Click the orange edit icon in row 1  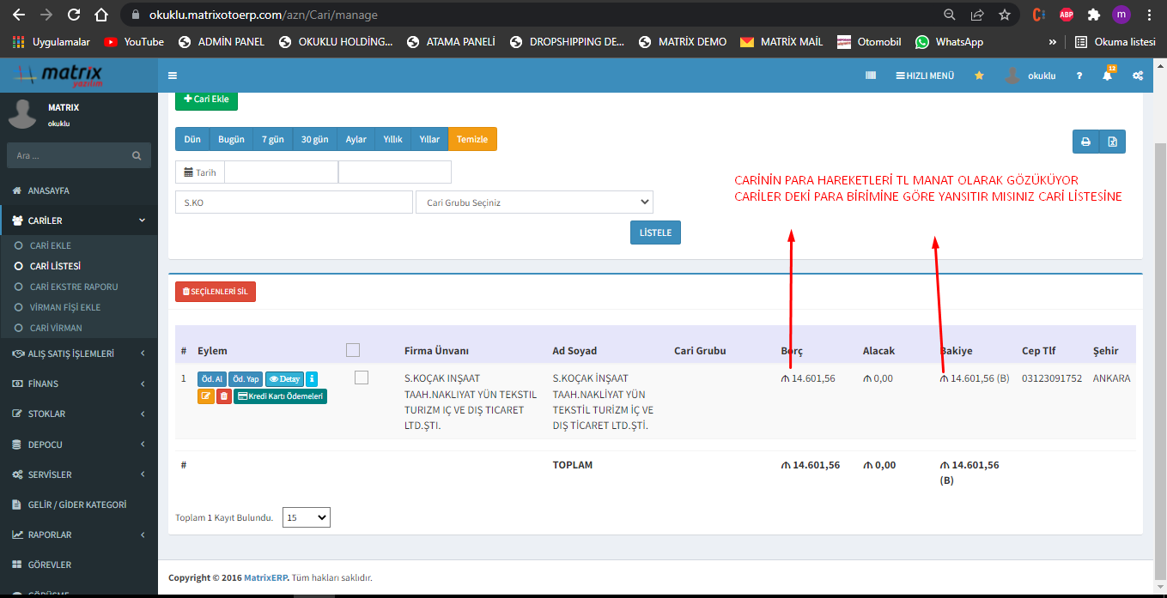(x=206, y=396)
